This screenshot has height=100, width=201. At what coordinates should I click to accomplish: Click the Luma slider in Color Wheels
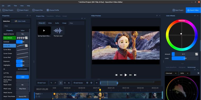[185, 58]
